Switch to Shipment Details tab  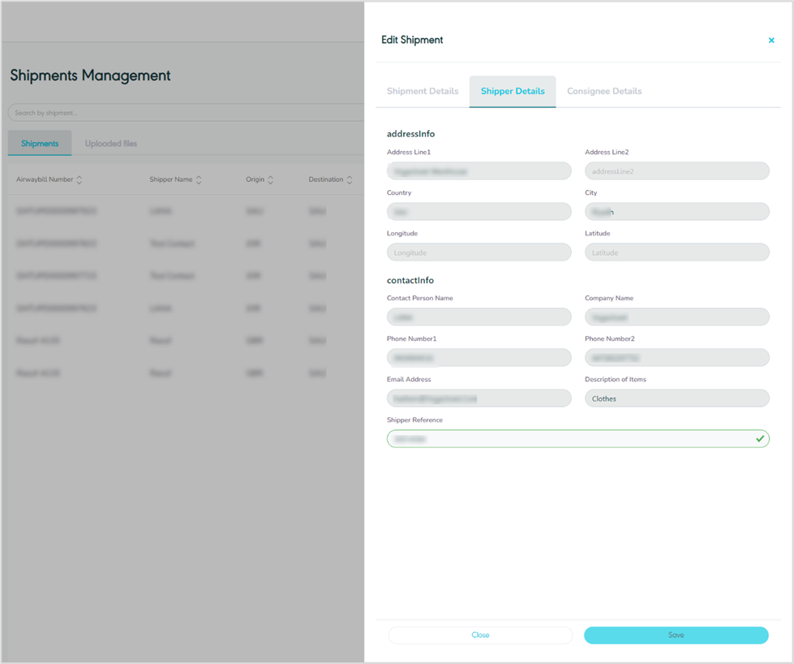tap(423, 92)
